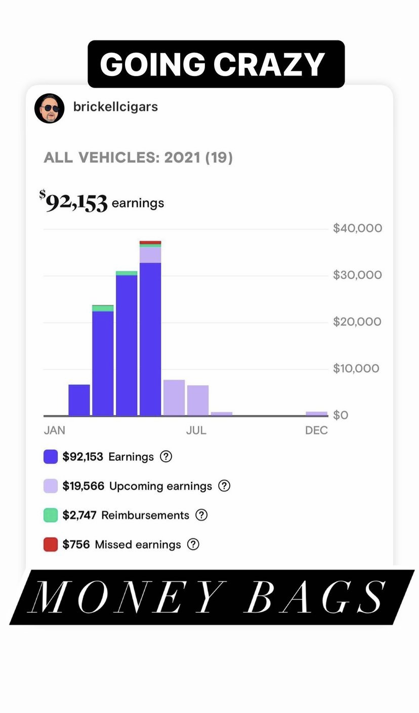Image resolution: width=419 pixels, height=713 pixels.
Task: Open the brickellcigars profile picture
Action: 50,108
